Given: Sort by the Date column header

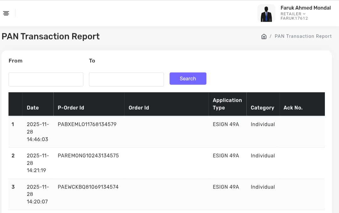Looking at the screenshot, I should tap(33, 107).
